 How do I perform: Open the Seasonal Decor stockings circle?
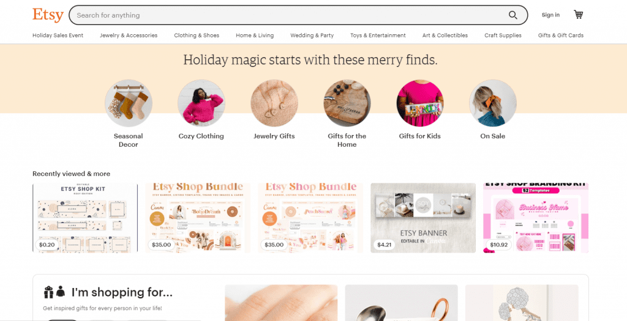coord(129,103)
